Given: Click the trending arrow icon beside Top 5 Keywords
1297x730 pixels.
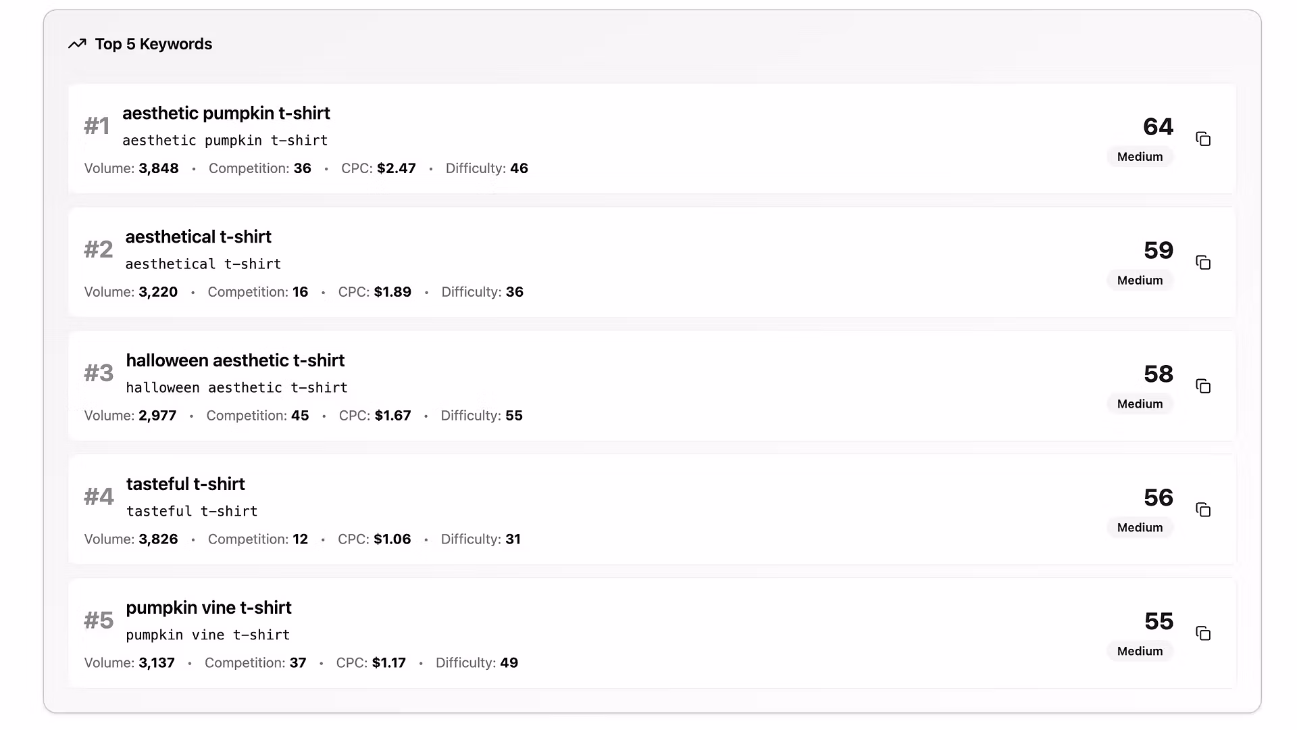Looking at the screenshot, I should click(77, 44).
